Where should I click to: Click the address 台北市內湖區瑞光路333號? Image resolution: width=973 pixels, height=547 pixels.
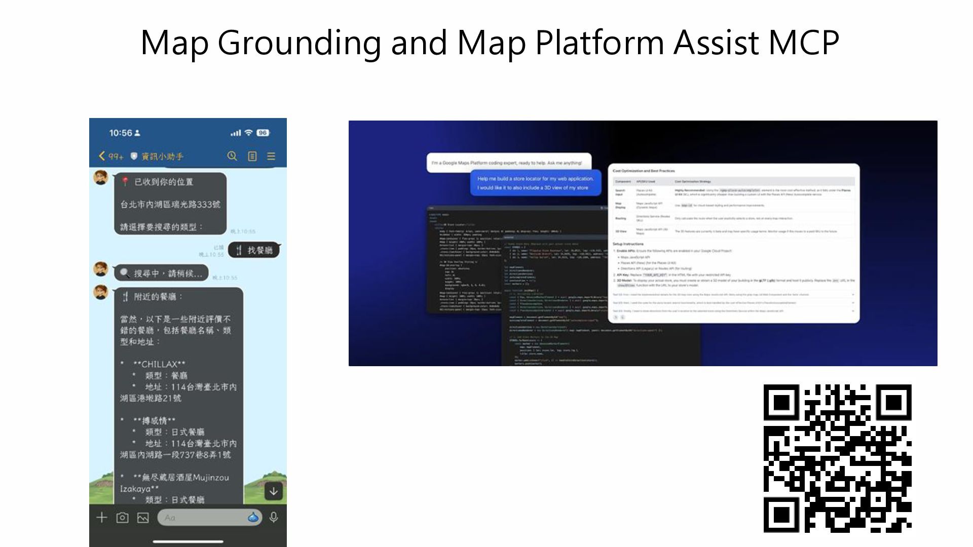(170, 204)
